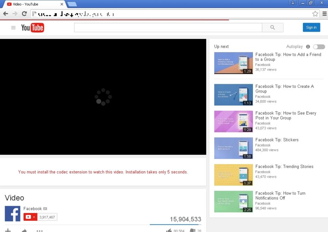Click the Add to plus icon
The width and height of the screenshot is (328, 232).
coord(8,230)
